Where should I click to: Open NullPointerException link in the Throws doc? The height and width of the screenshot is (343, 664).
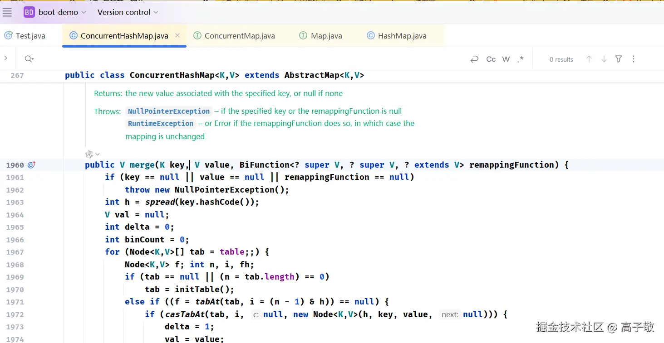tap(169, 111)
